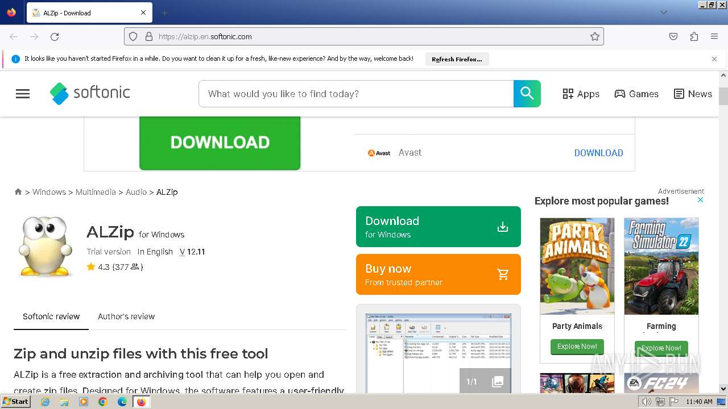Open the Games section
The width and height of the screenshot is (728, 409).
[636, 94]
